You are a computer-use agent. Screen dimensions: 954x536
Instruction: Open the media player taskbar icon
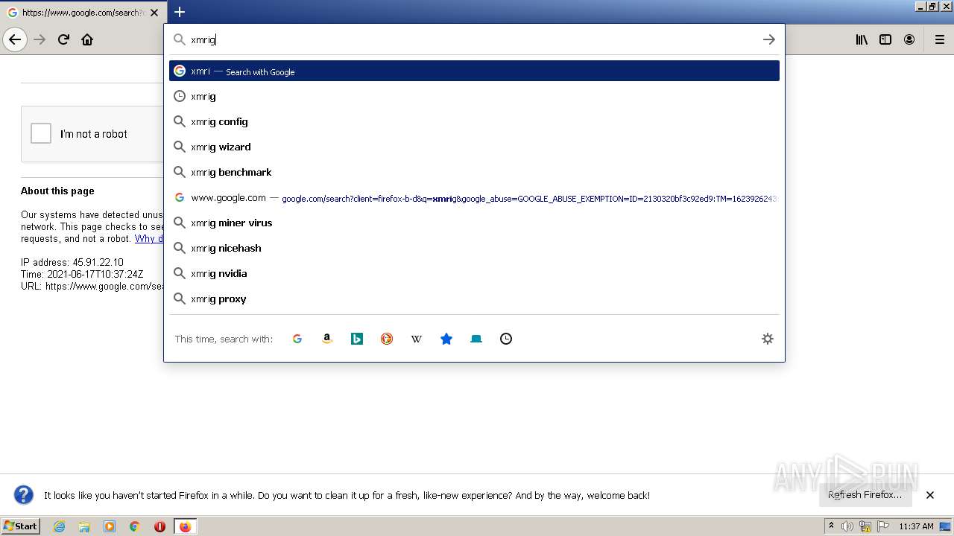tap(110, 526)
